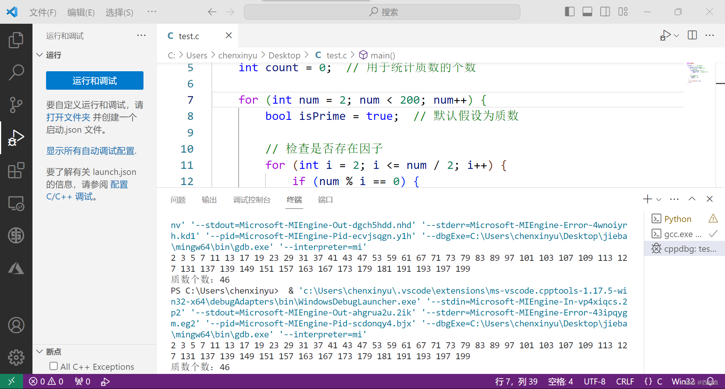Click the 配置 C/C++ 调试 link

pyautogui.click(x=87, y=190)
